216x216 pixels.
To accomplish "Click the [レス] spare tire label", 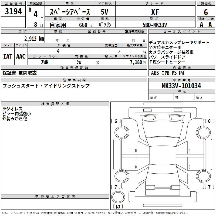I will [x=118, y=207].
